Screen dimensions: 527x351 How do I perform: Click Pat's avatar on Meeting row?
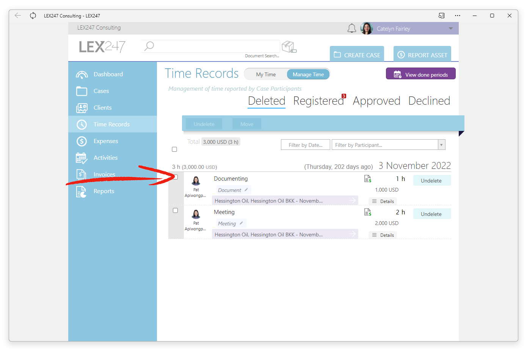196,214
